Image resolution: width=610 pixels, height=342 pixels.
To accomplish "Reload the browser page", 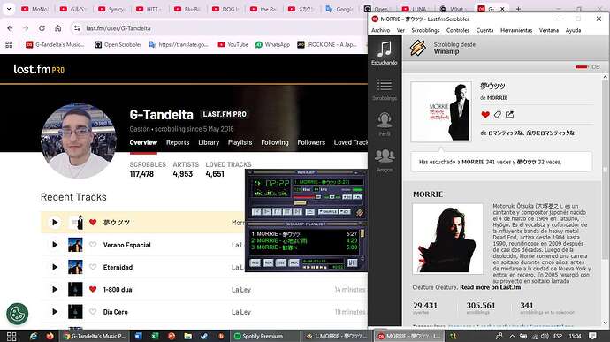I will pos(42,28).
